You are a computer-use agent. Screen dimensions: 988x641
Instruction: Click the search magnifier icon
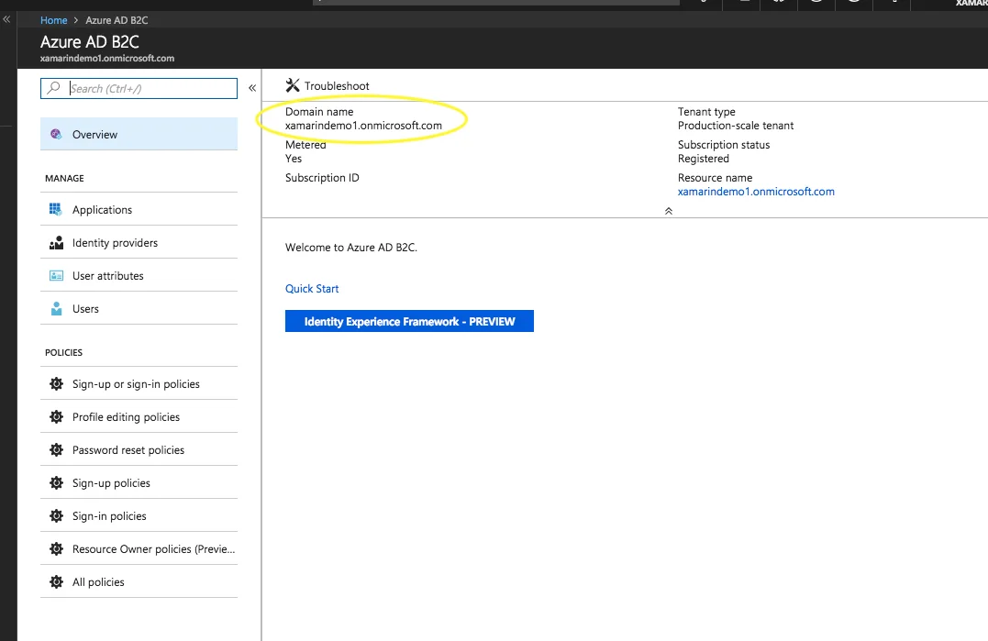(54, 87)
